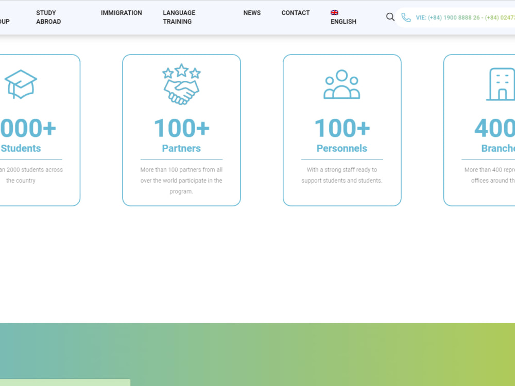Open the search magnifier icon
Viewport: 515px width, 386px height.
[x=390, y=17]
